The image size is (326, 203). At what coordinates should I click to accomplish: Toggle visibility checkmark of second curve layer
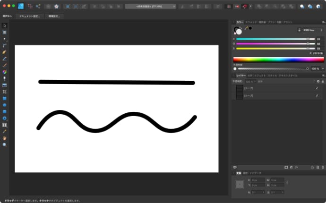tap(317, 96)
